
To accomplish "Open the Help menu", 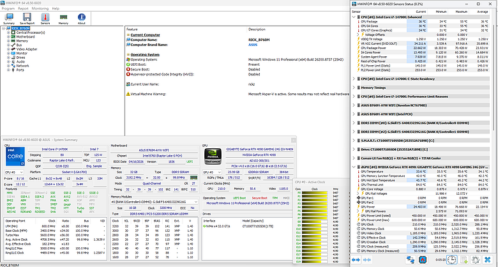I will coord(56,8).
